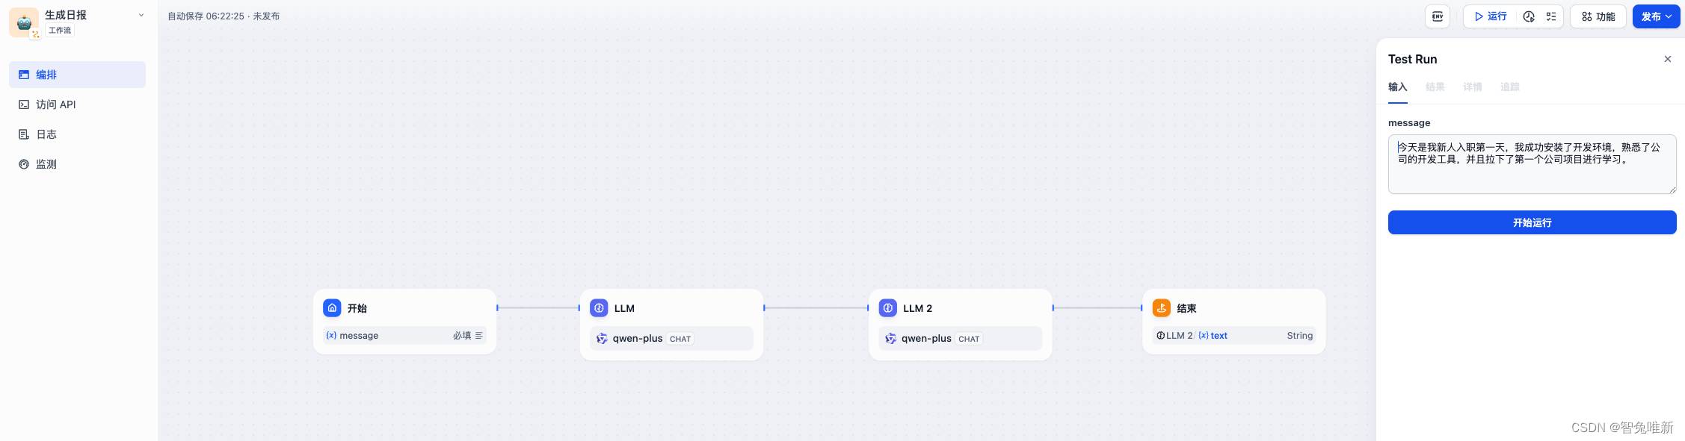Open the ENV environment variables icon
Viewport: 1685px width, 441px height.
(x=1437, y=16)
